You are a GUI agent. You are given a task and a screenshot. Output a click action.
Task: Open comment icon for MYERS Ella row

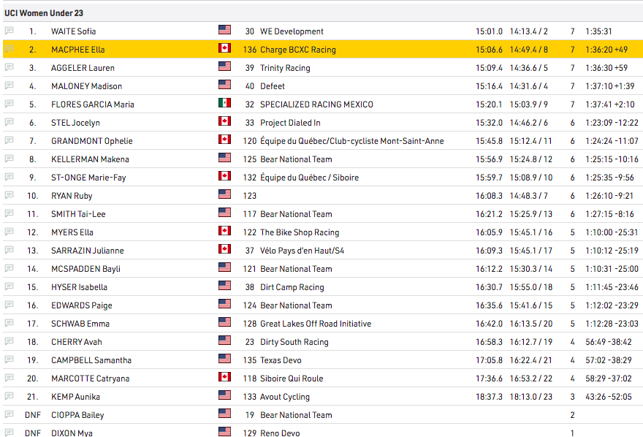(x=9, y=232)
